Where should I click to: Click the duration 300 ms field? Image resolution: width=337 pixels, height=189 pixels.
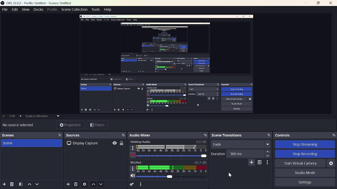pos(246,154)
